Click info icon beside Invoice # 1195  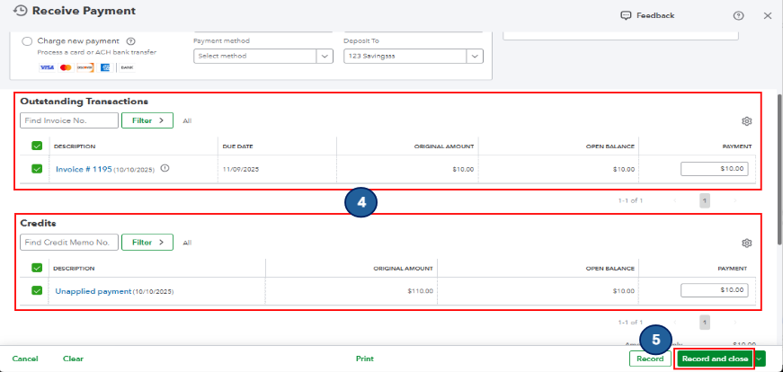point(165,169)
